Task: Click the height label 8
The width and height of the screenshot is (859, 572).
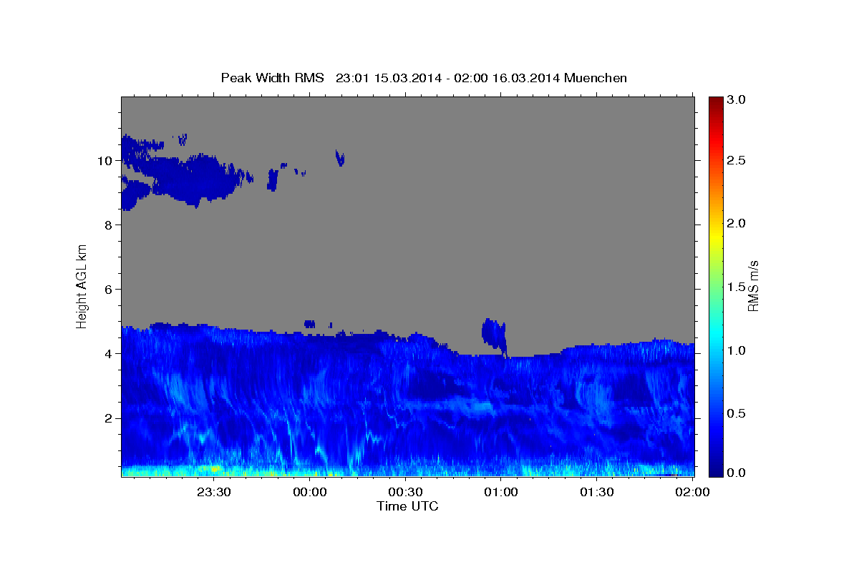Action: (107, 225)
